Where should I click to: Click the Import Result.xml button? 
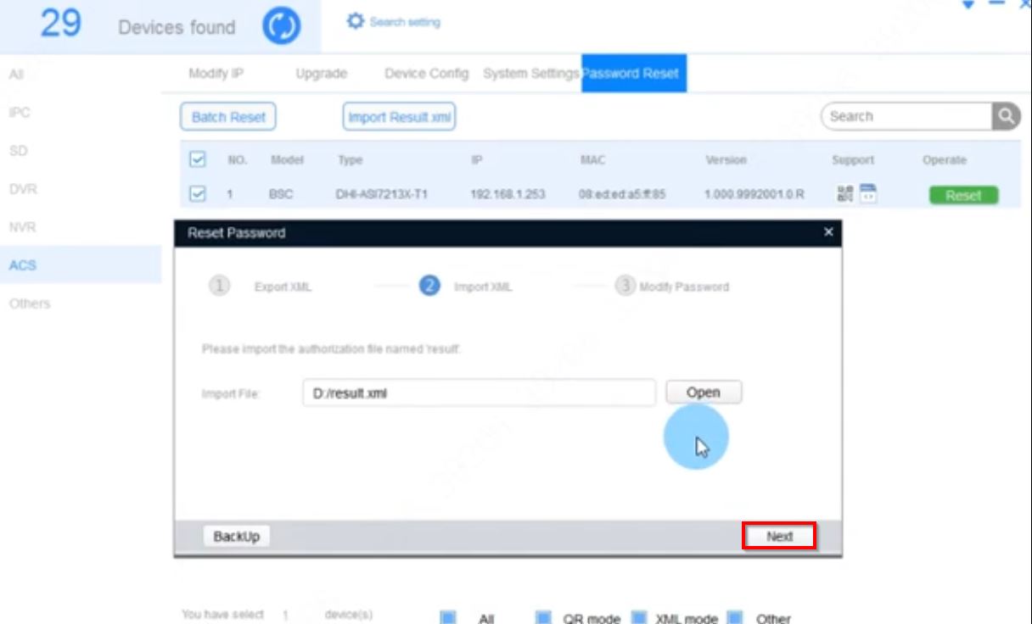pos(399,117)
